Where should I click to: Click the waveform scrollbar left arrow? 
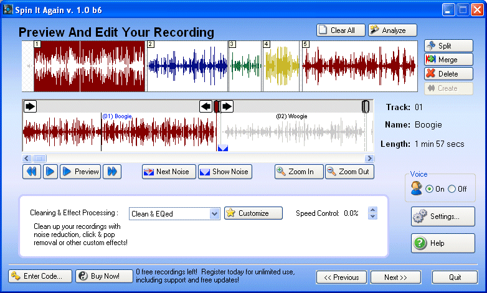(x=27, y=158)
